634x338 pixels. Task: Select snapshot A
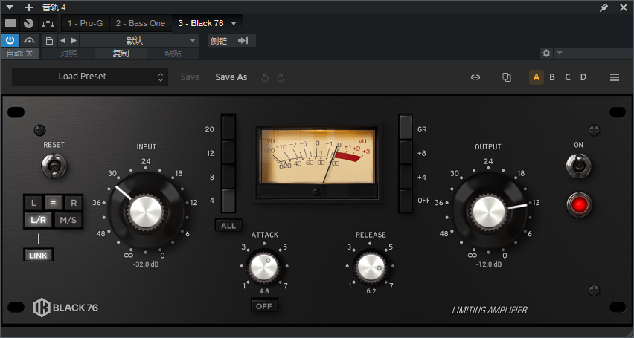coord(537,77)
